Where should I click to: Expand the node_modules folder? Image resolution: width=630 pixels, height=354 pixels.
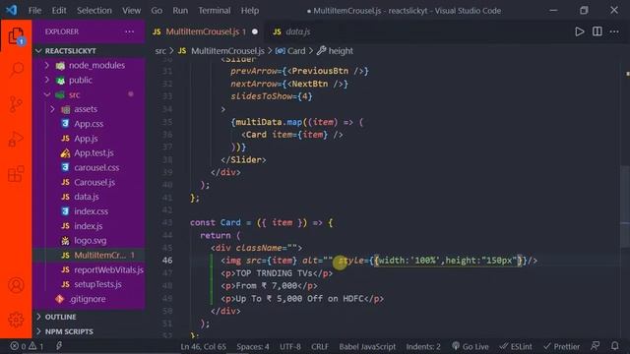96,65
